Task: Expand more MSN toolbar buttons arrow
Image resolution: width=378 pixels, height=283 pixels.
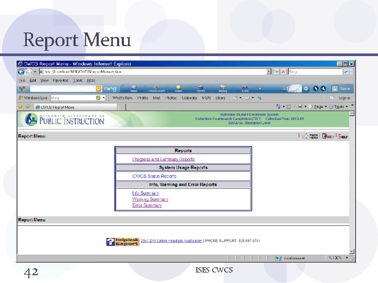Action: tap(260, 89)
